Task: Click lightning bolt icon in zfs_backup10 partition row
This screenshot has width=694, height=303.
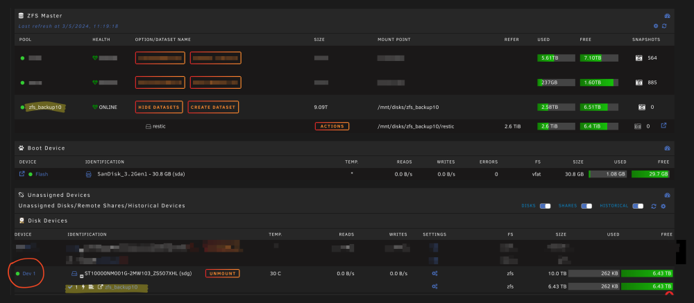Action: [x=83, y=287]
